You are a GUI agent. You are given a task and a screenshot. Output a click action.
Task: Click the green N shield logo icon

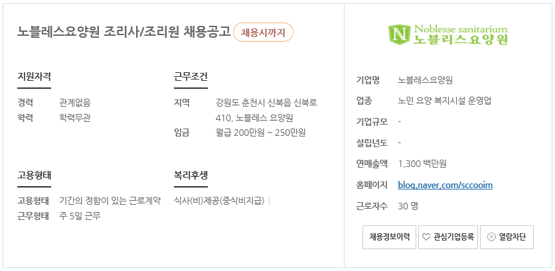(x=400, y=35)
